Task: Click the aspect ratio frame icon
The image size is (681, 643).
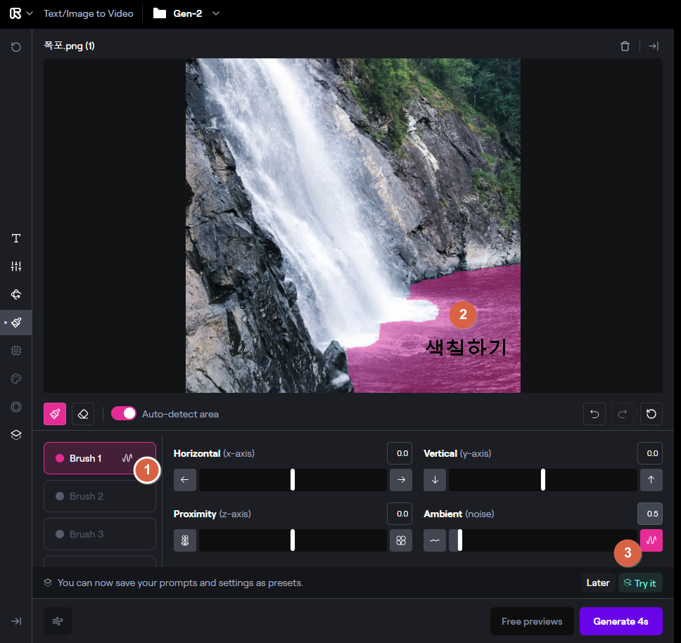Action: [x=16, y=407]
